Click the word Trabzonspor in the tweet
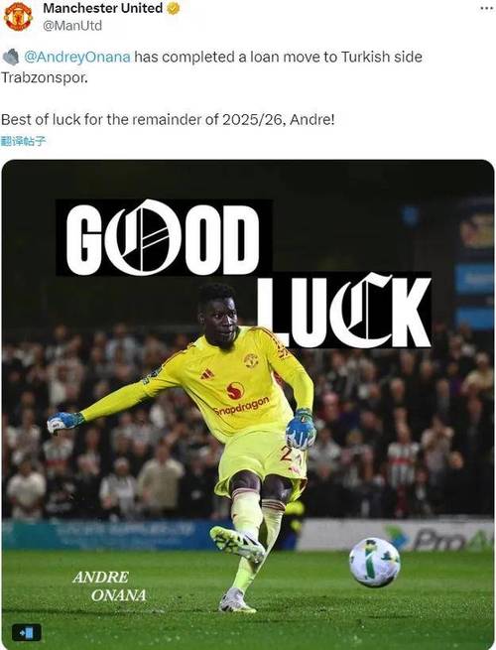496x650 pixels. [45, 77]
